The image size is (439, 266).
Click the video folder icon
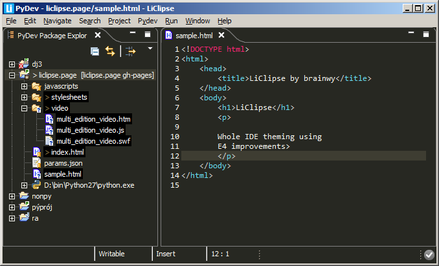coord(36,108)
